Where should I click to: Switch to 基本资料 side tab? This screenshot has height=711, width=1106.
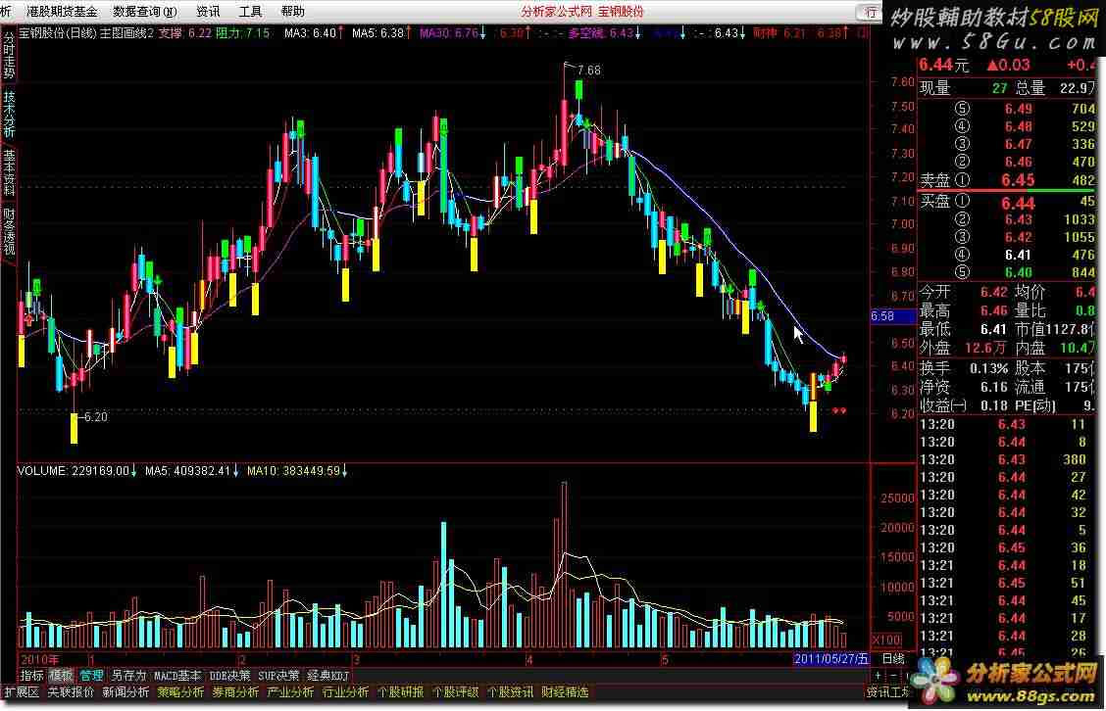pos(9,172)
